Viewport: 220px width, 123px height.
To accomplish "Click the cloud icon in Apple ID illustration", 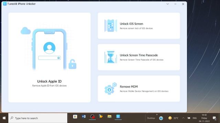I will coord(26,31).
